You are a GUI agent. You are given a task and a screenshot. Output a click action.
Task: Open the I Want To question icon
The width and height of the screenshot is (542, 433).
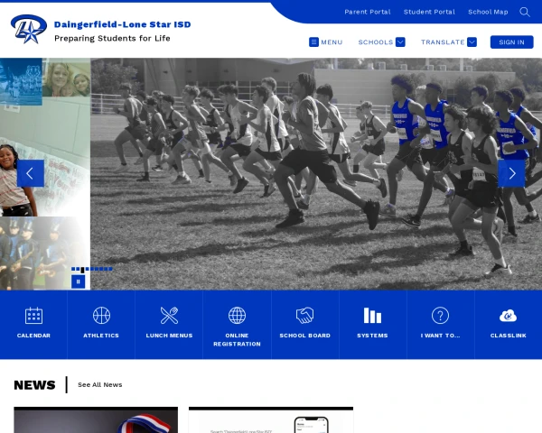[440, 315]
